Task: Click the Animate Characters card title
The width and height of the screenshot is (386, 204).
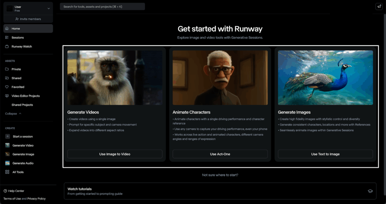Action: 191,112
